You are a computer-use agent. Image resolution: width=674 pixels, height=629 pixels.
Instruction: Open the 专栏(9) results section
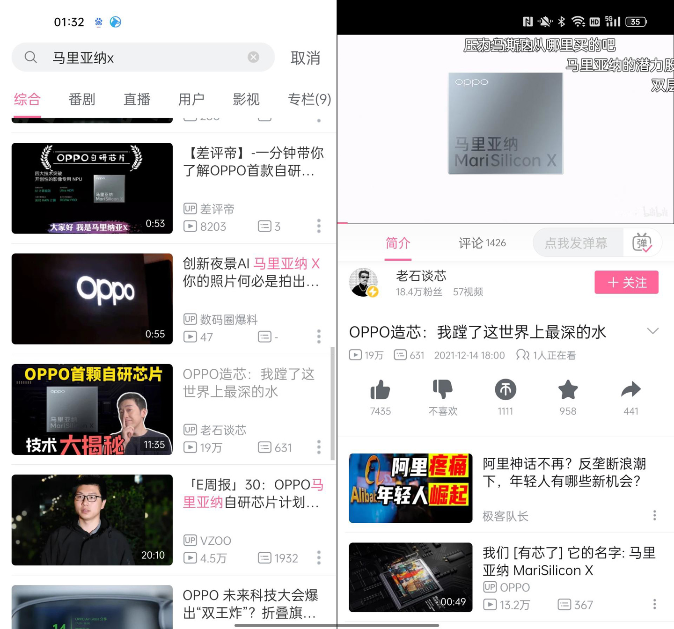click(x=309, y=99)
